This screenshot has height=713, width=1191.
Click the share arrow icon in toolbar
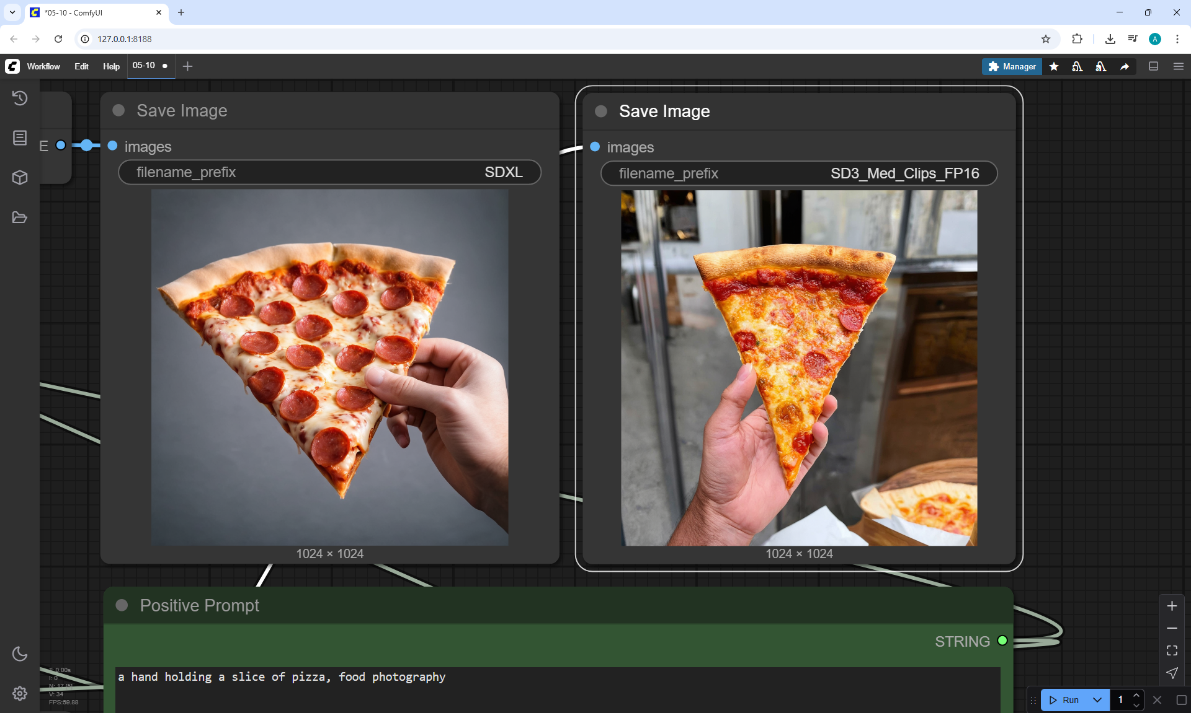1125,66
